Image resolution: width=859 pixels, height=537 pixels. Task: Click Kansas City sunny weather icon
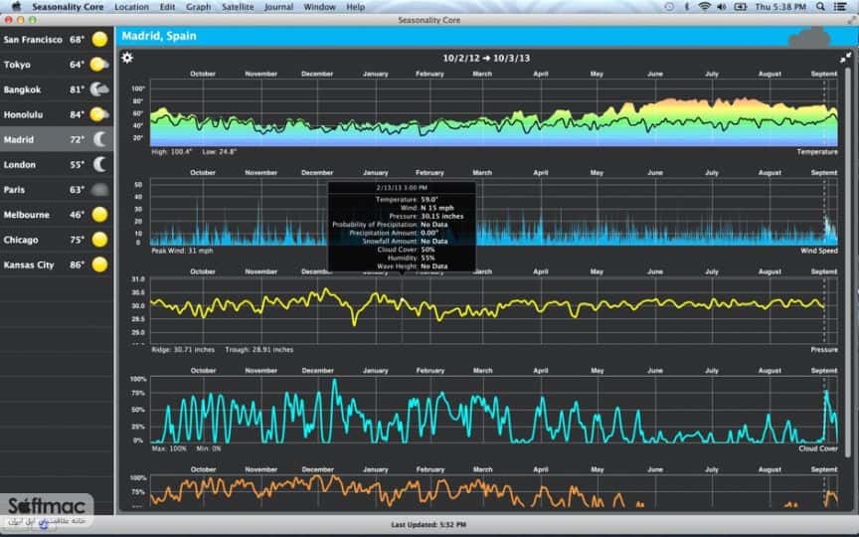[99, 265]
